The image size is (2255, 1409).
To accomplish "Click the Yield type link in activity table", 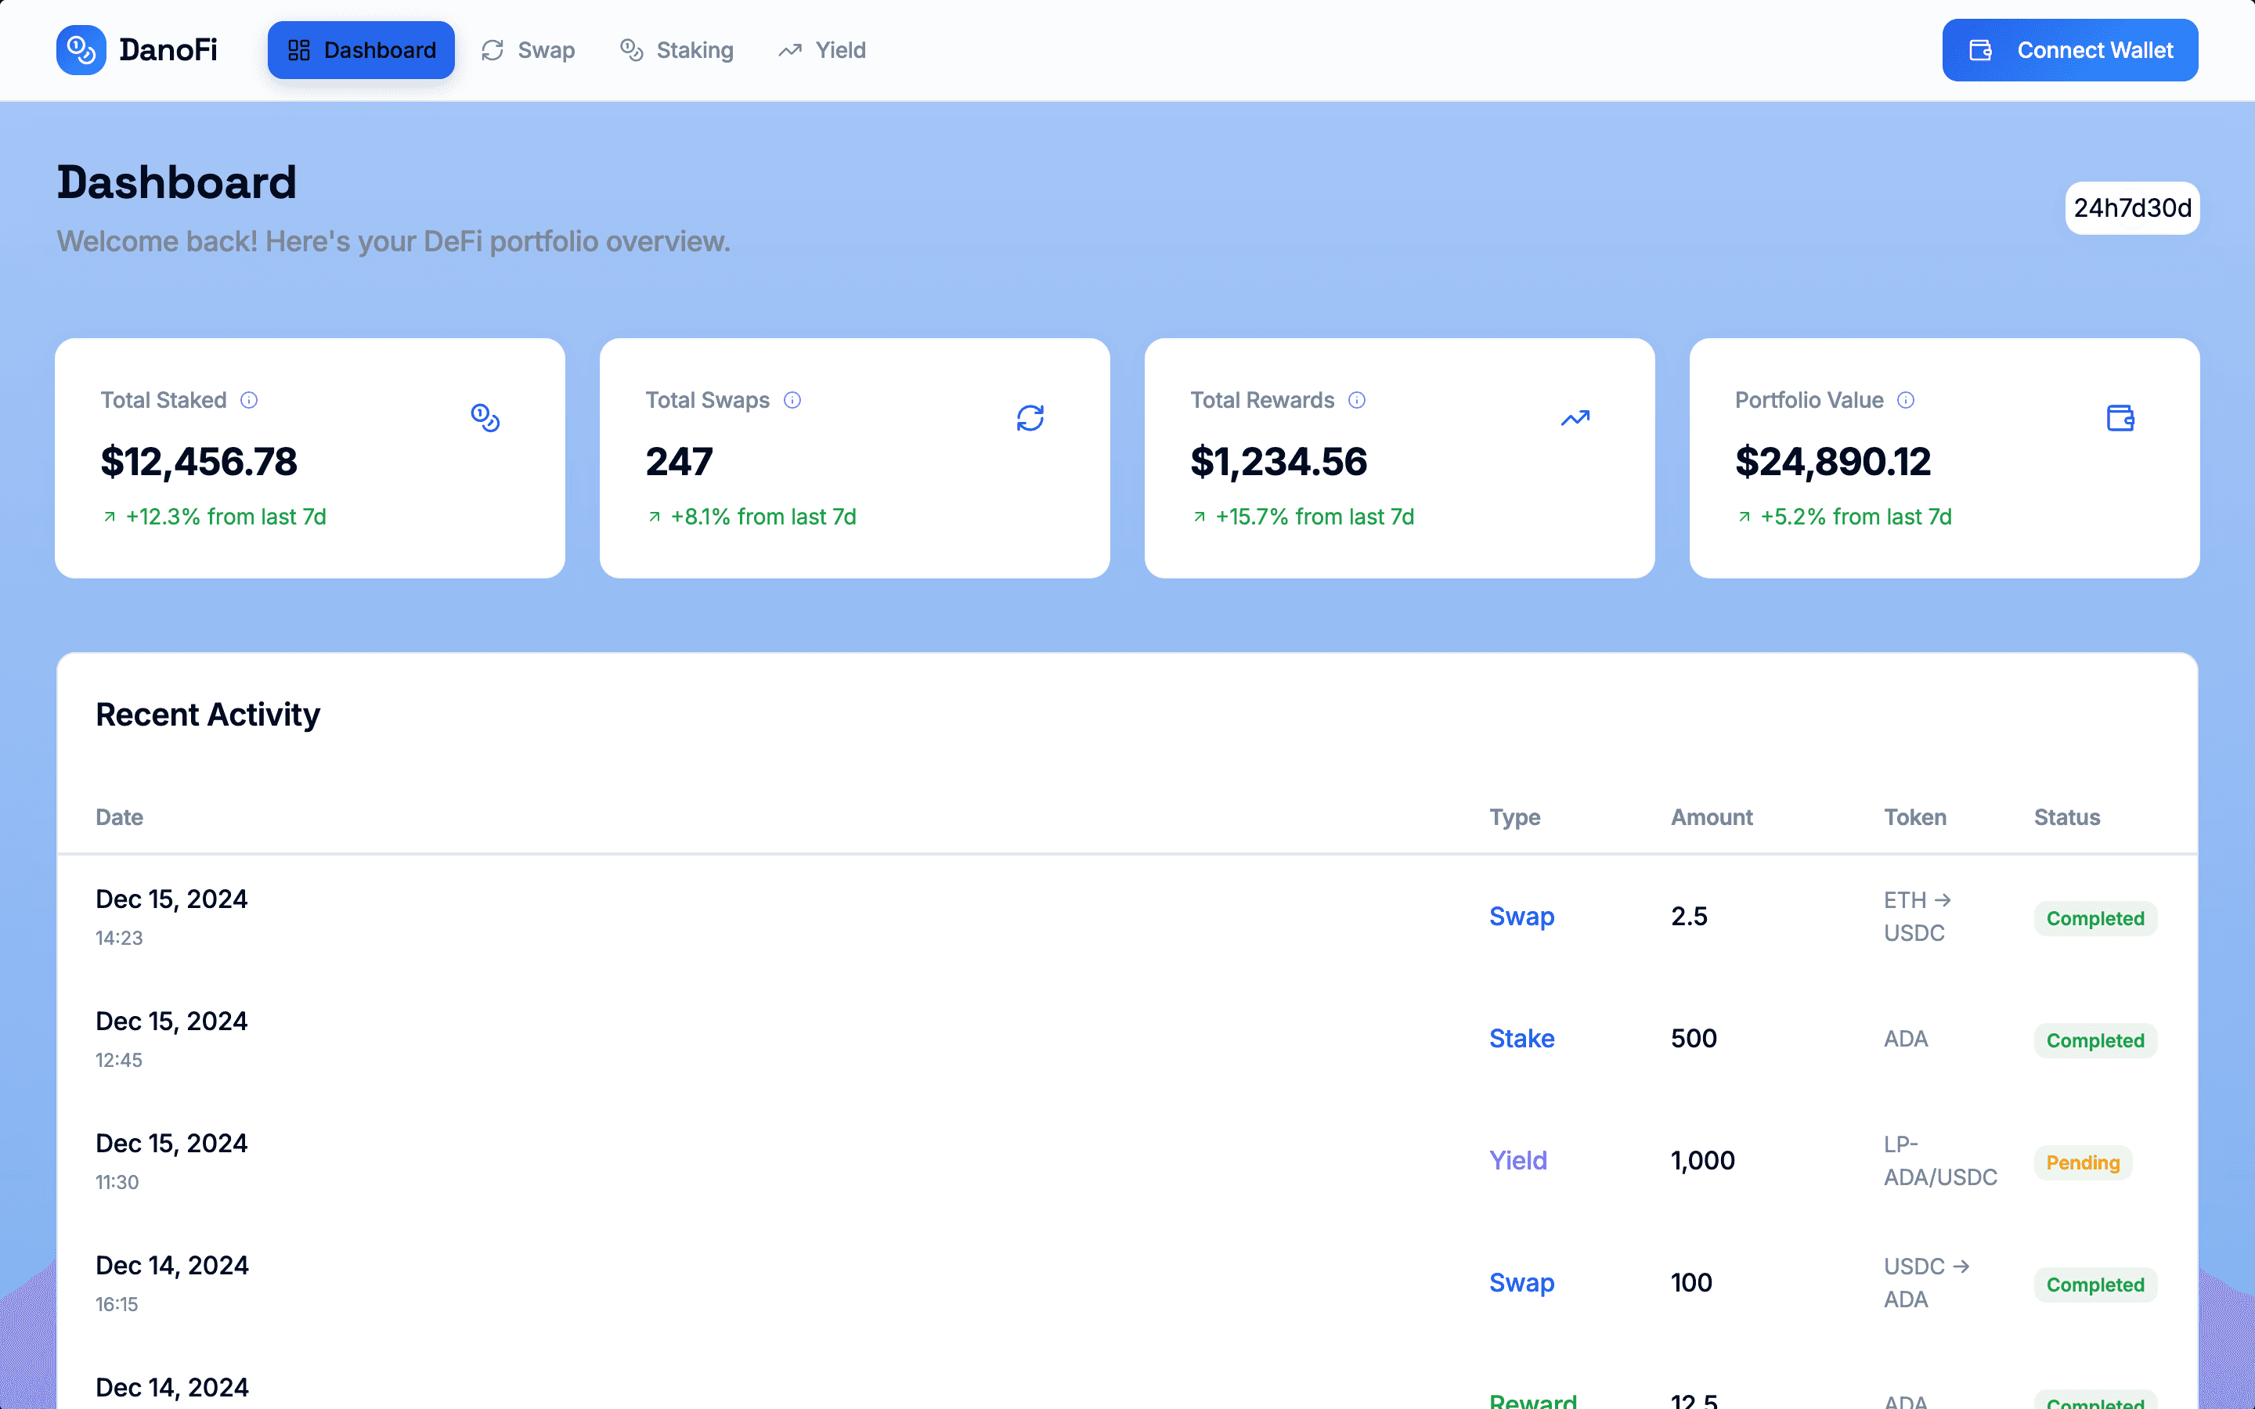I will pos(1517,1160).
